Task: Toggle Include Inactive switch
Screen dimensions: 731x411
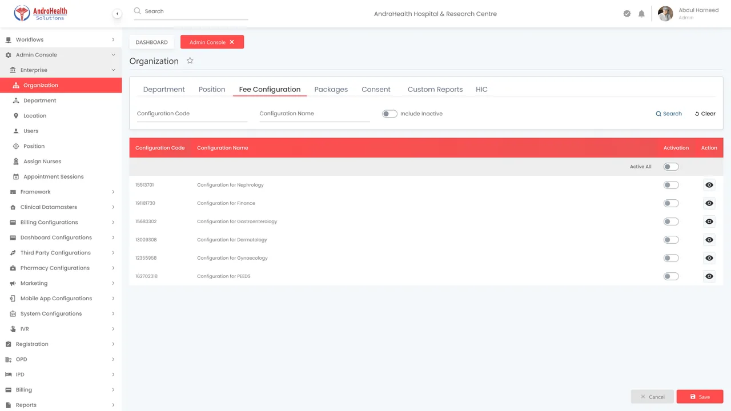Action: 389,114
